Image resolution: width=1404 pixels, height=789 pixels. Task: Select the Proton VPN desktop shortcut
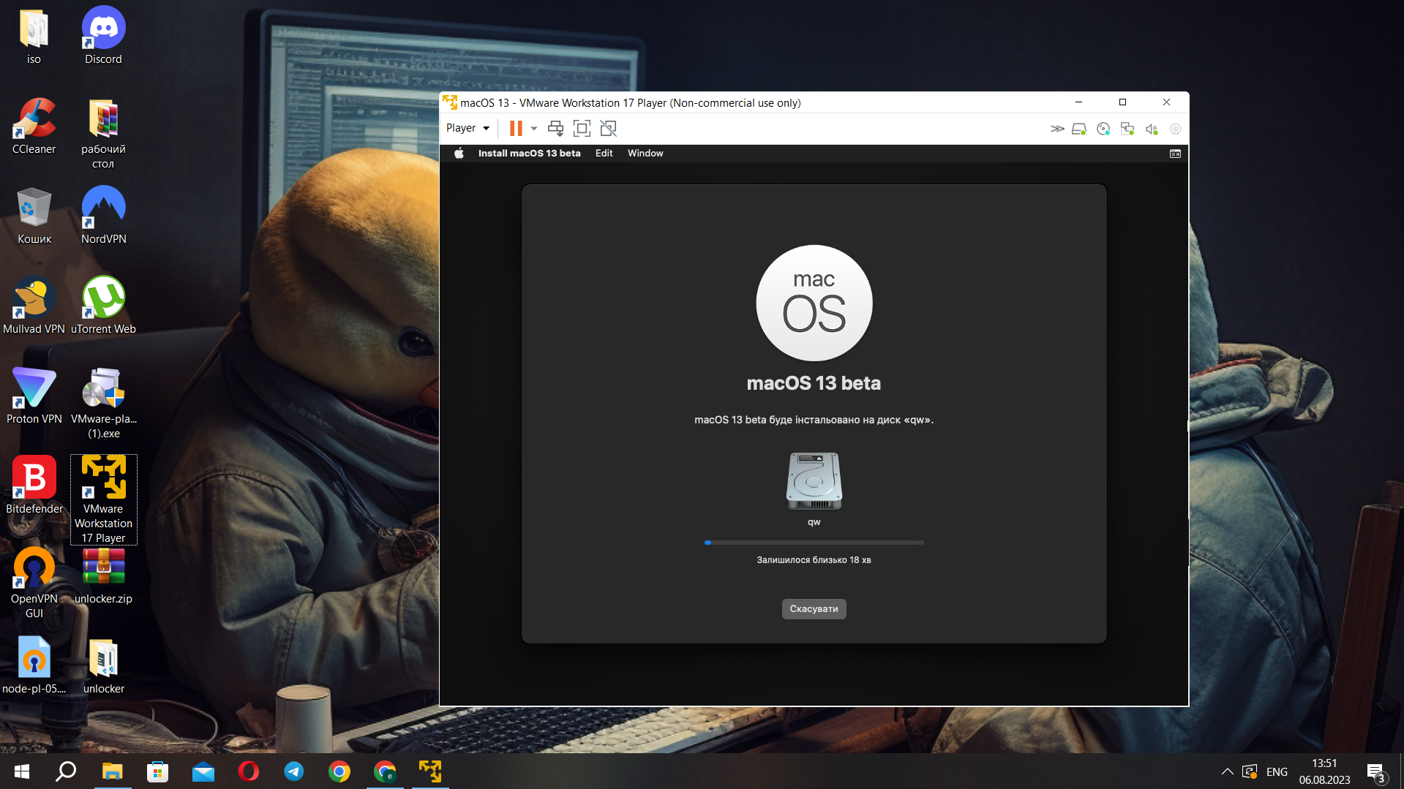click(x=34, y=396)
